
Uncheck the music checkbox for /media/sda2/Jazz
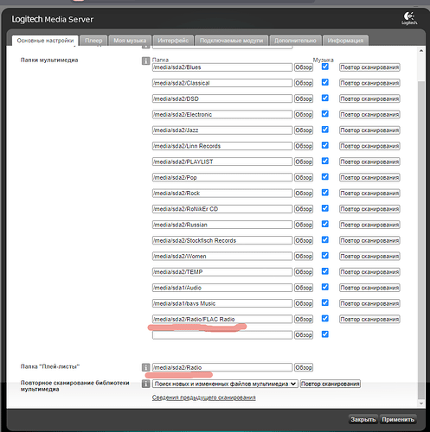point(325,130)
